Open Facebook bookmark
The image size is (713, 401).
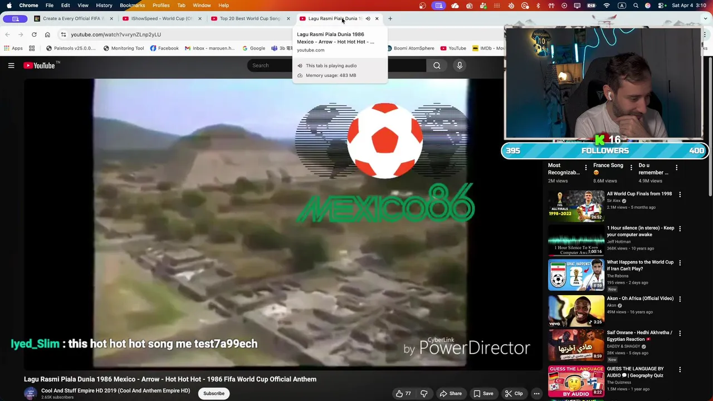pos(164,48)
